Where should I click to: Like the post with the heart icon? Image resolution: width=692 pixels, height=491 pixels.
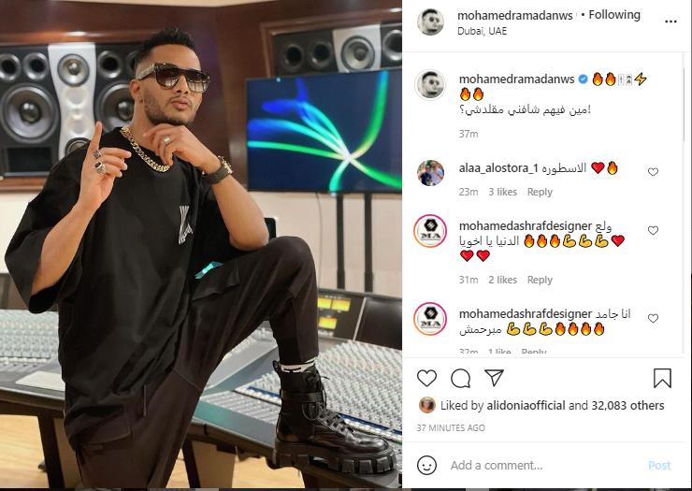click(x=426, y=379)
